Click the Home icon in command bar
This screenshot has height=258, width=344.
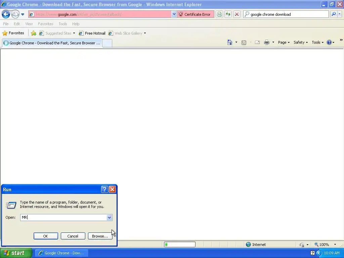tap(229, 42)
